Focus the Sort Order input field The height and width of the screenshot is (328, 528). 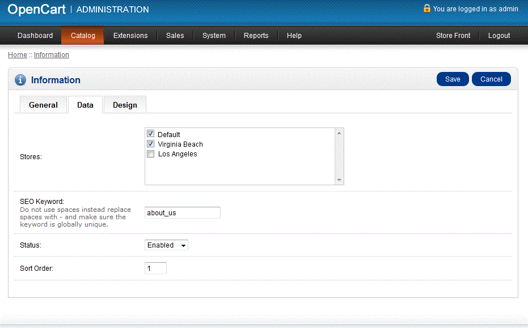click(x=155, y=269)
